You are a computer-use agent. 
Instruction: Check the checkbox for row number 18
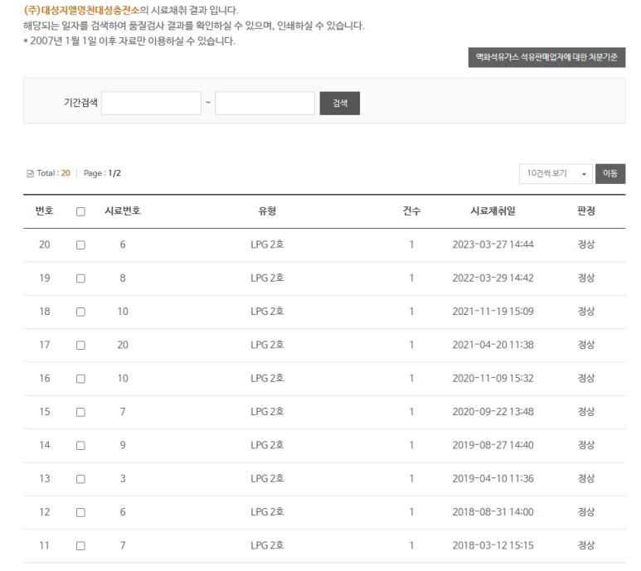(x=81, y=312)
